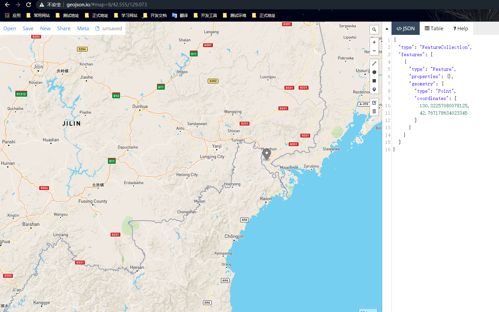
Task: Click the edit layers icon
Action: tap(374, 103)
